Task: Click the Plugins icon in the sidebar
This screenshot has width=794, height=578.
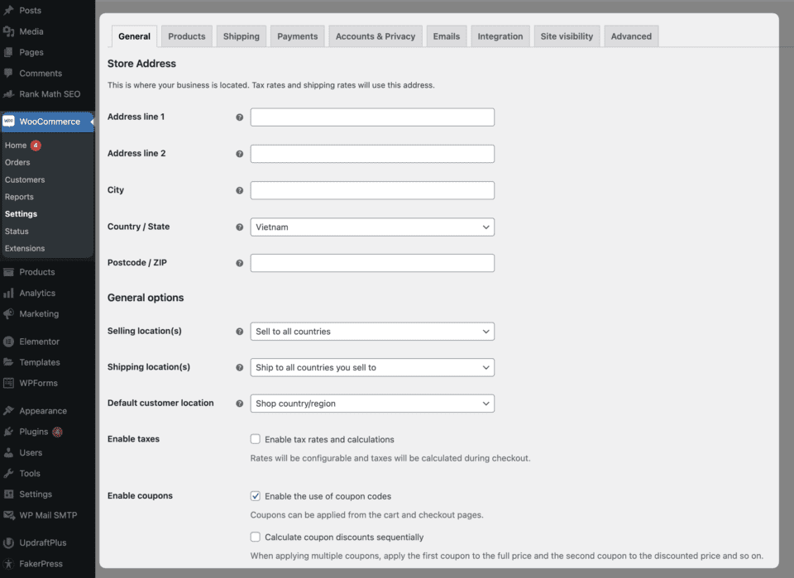Action: [x=9, y=432]
